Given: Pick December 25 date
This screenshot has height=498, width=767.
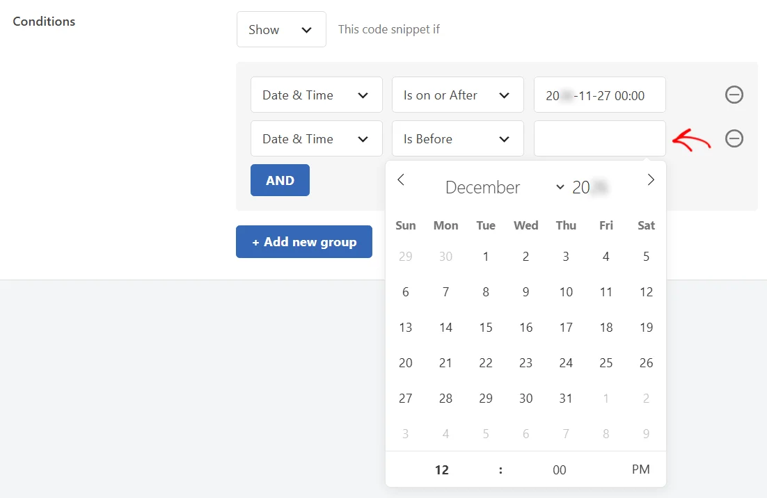Looking at the screenshot, I should (x=606, y=363).
